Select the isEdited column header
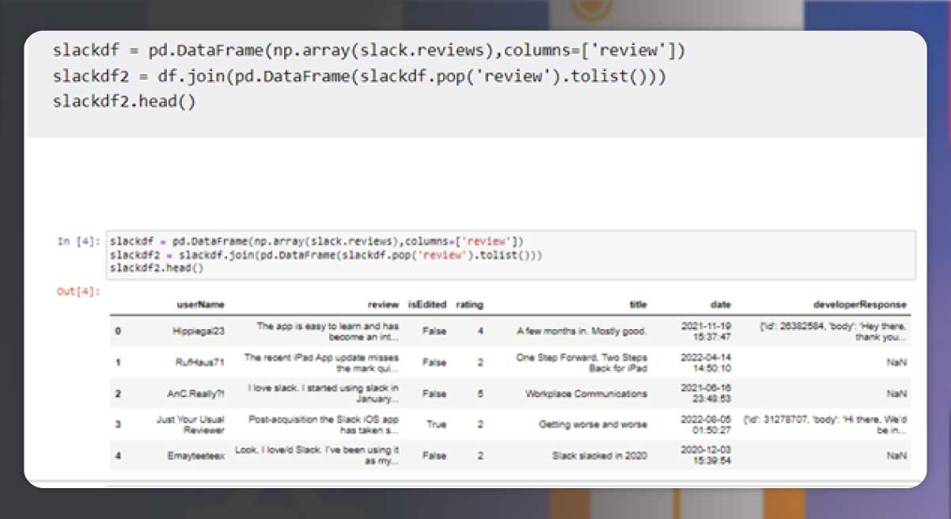 tap(426, 305)
